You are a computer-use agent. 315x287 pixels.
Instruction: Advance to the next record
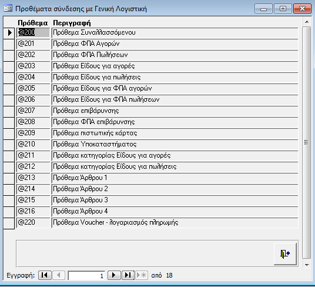pyautogui.click(x=114, y=275)
